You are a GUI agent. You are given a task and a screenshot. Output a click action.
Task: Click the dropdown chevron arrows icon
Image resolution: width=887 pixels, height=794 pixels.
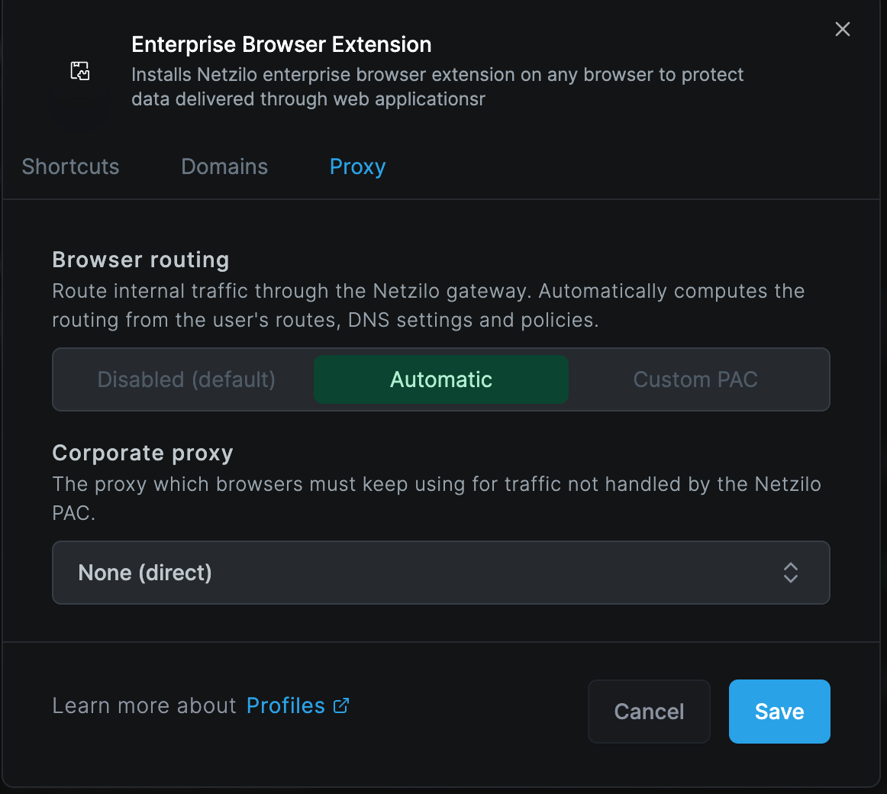(790, 573)
